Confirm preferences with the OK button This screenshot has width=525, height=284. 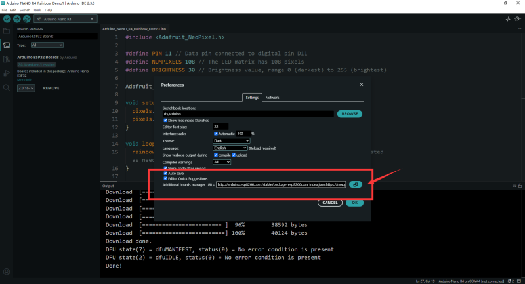click(354, 203)
